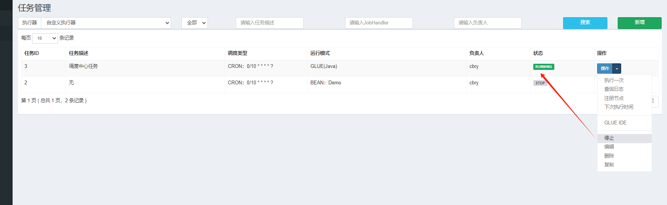
Task: Choose 复制 in the action menu
Action: pos(625,165)
